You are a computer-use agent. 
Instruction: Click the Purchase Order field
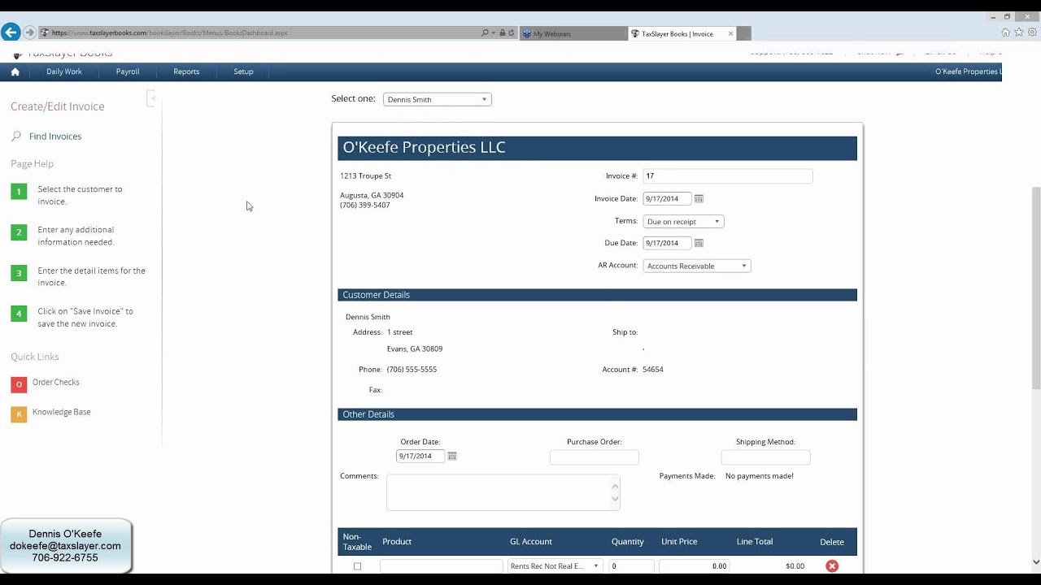595,457
